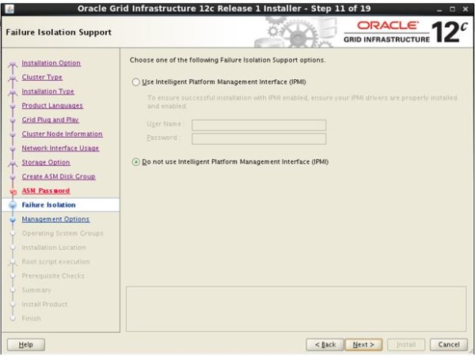Click the Product Languages step marker icon

13,106
